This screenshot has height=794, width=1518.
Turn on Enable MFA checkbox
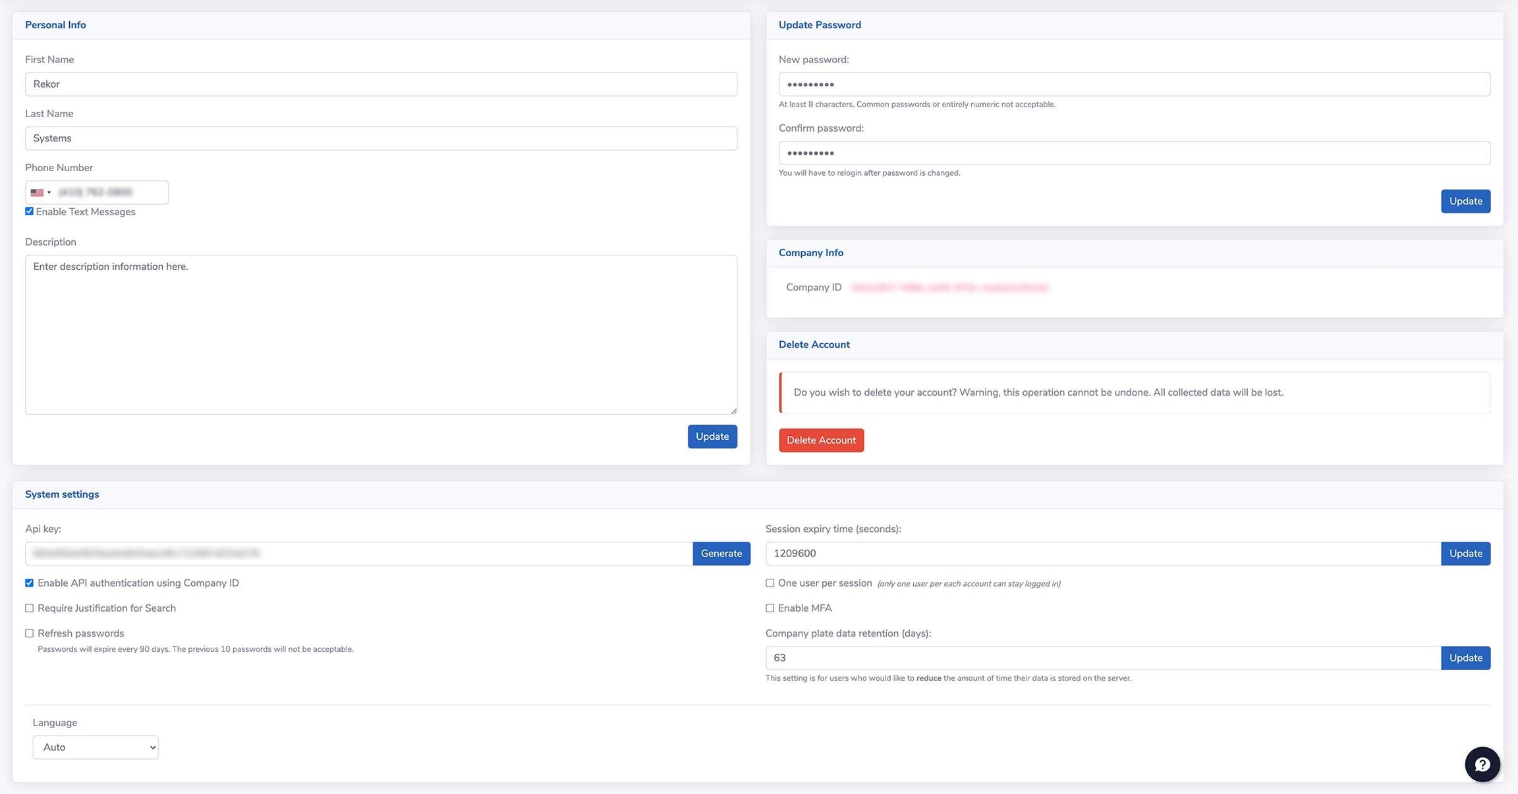coord(770,608)
